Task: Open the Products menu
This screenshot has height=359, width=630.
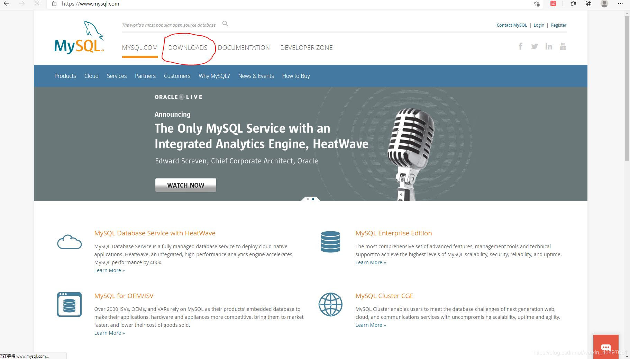Action: point(65,76)
